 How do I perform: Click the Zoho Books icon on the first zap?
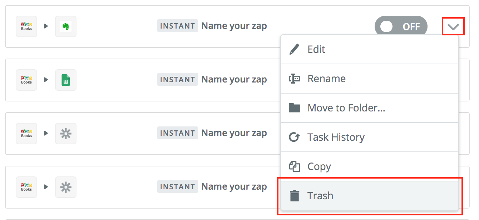click(26, 26)
